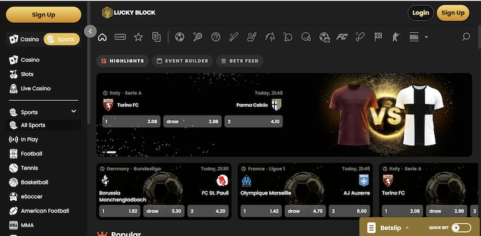Bet on draw 2.98 in banner
This screenshot has height=236, width=481.
[x=192, y=122]
